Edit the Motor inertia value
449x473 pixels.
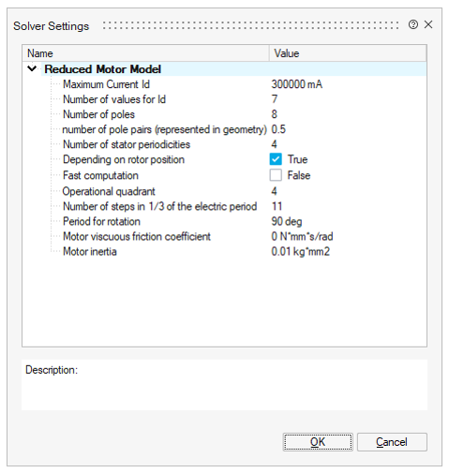[x=348, y=251]
